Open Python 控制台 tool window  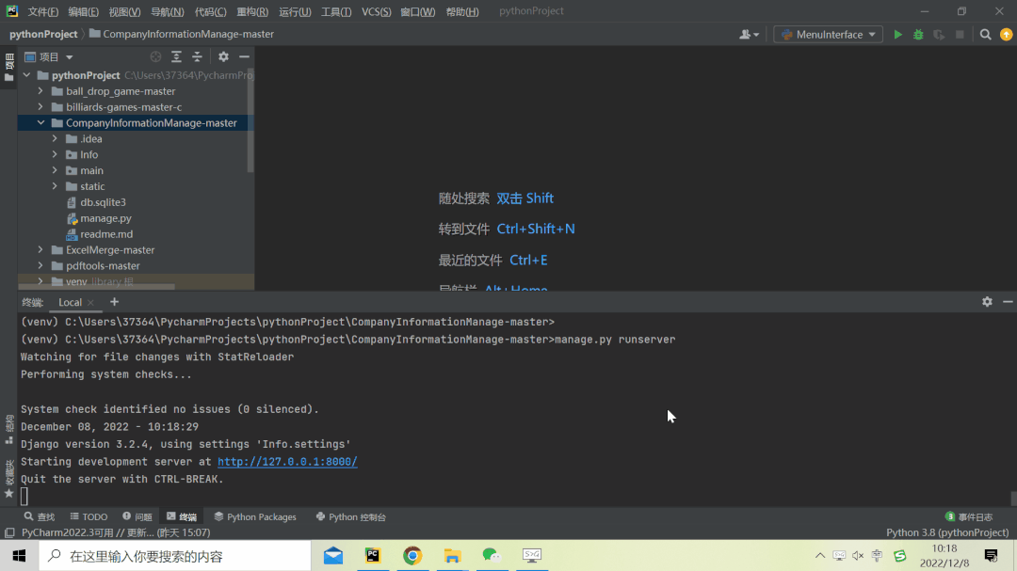point(351,516)
